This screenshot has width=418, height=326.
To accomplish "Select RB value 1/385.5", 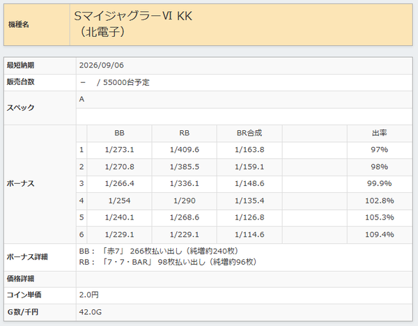I will click(184, 167).
